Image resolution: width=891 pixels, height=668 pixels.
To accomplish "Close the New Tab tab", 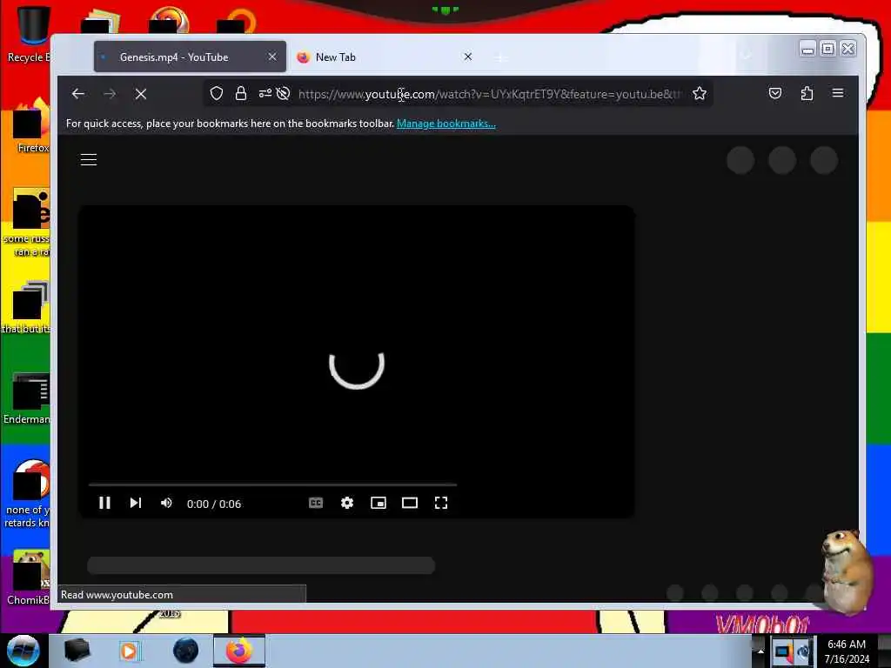I will (467, 57).
